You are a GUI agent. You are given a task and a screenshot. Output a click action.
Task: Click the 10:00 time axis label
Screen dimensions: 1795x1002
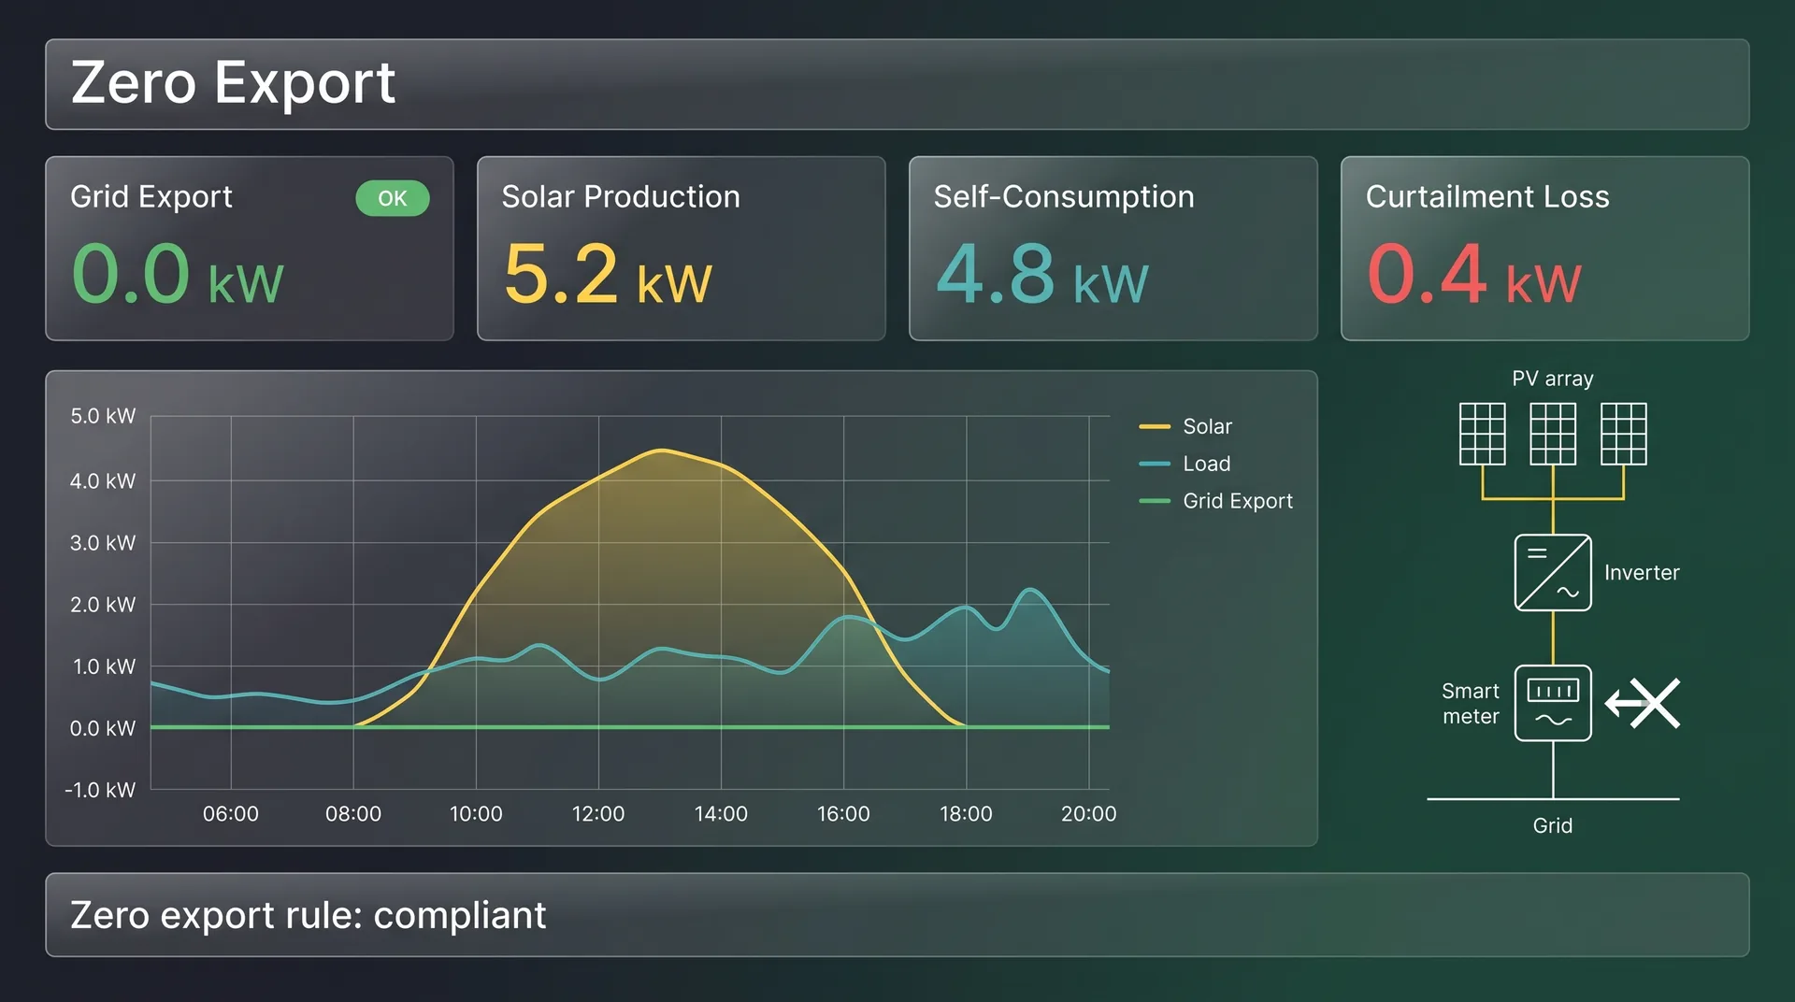476,814
